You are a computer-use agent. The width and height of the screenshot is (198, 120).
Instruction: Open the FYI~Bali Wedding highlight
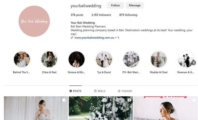tap(131, 59)
